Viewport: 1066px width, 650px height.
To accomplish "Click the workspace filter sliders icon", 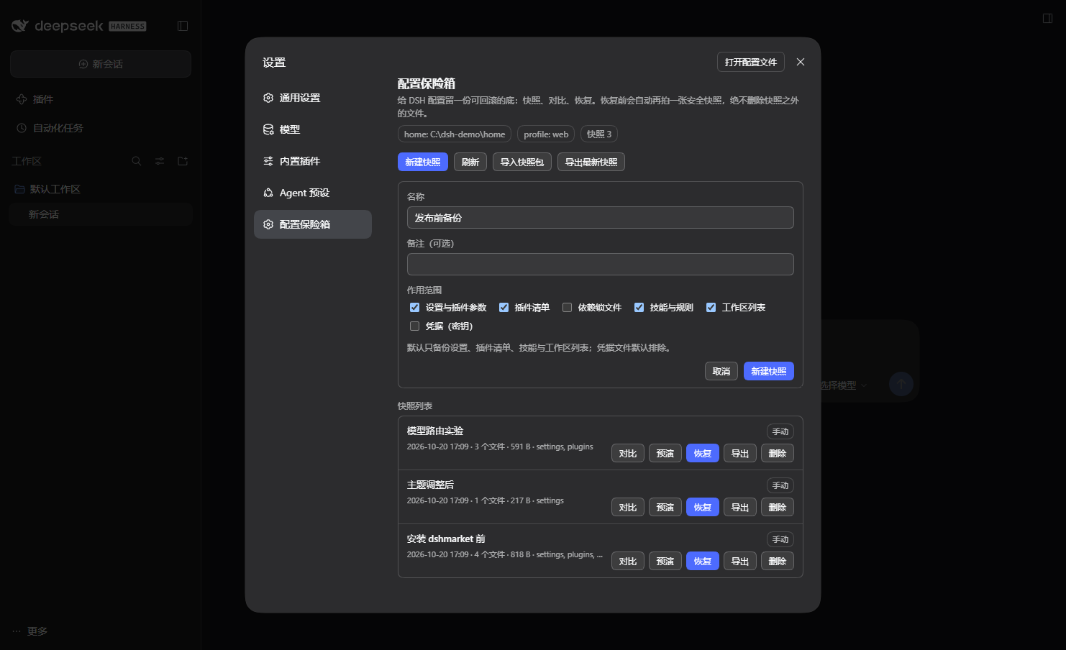I will click(160, 161).
